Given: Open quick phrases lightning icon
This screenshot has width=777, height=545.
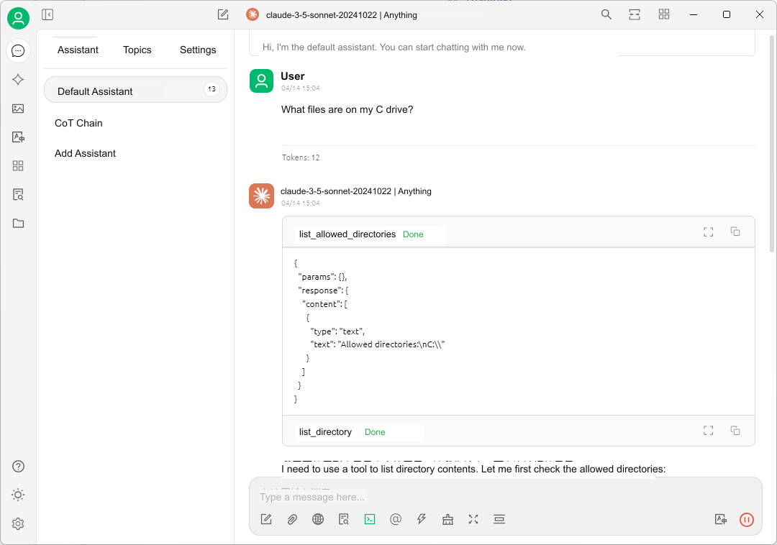Looking at the screenshot, I should tap(422, 519).
